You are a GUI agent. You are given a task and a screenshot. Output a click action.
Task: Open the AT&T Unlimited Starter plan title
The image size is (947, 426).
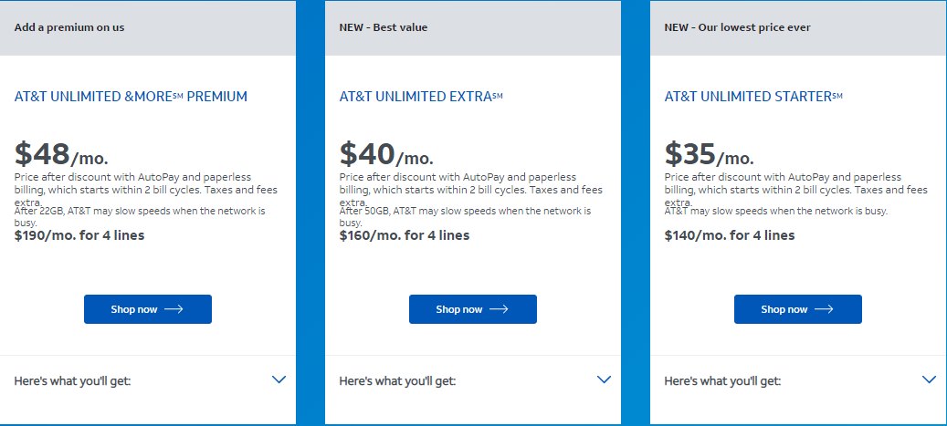tap(753, 97)
